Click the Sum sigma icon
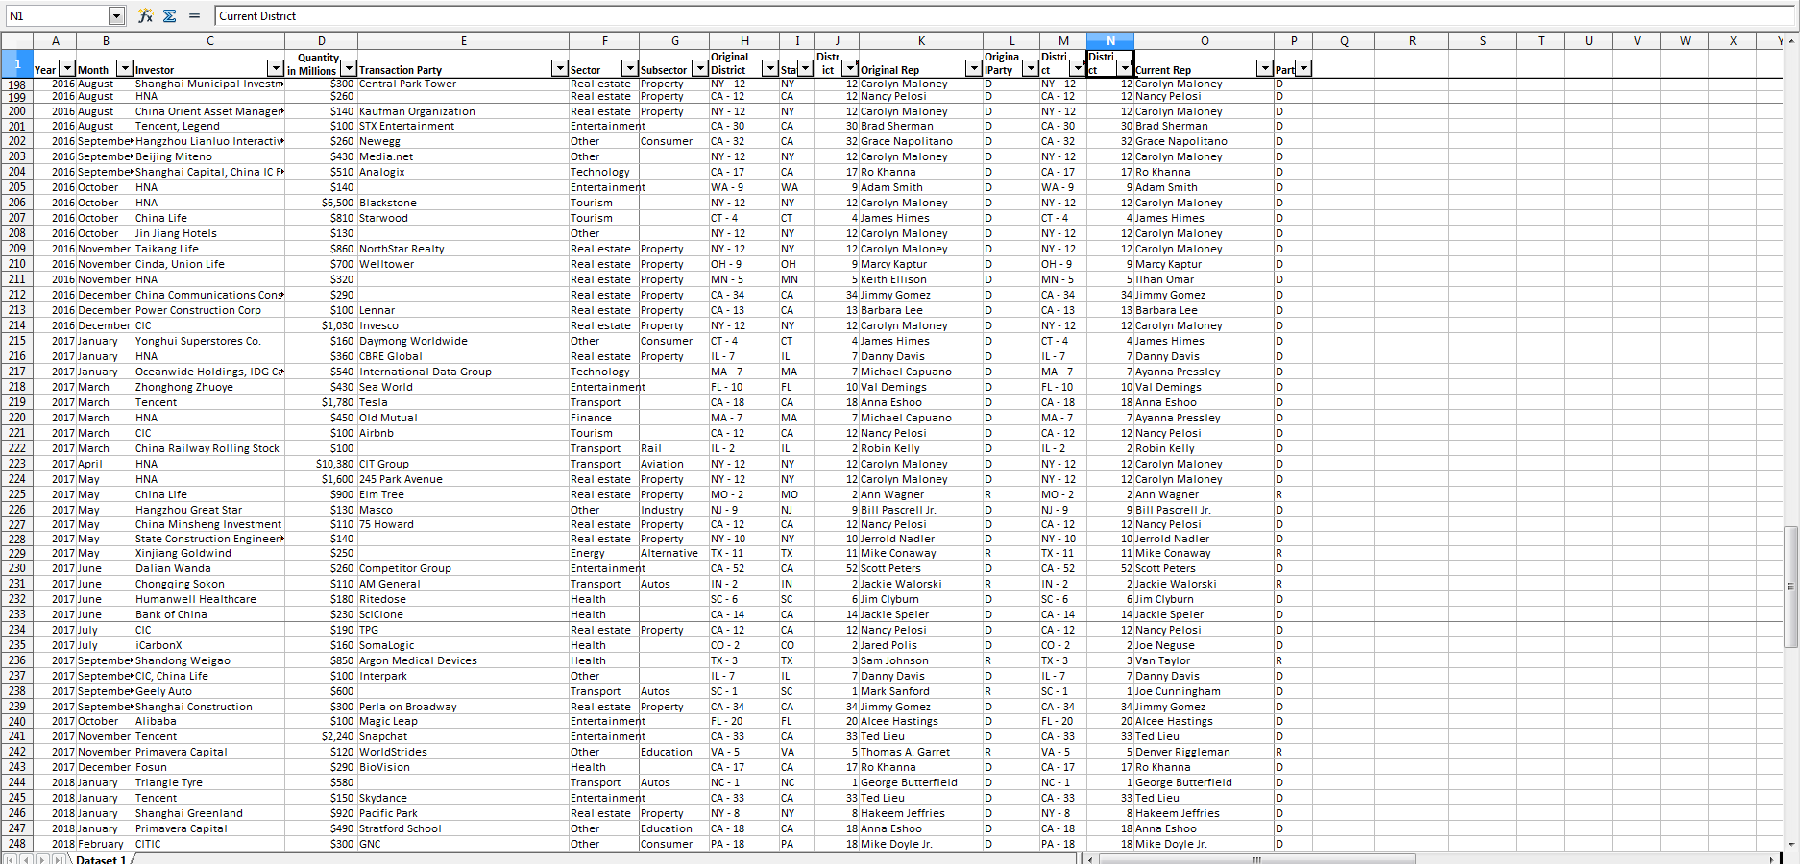This screenshot has height=864, width=1801. click(x=170, y=15)
